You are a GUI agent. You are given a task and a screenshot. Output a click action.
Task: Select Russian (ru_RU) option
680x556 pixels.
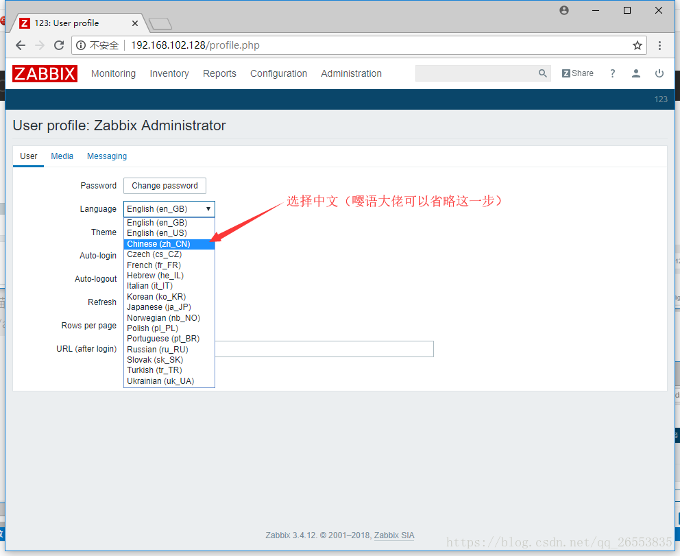pyautogui.click(x=169, y=350)
